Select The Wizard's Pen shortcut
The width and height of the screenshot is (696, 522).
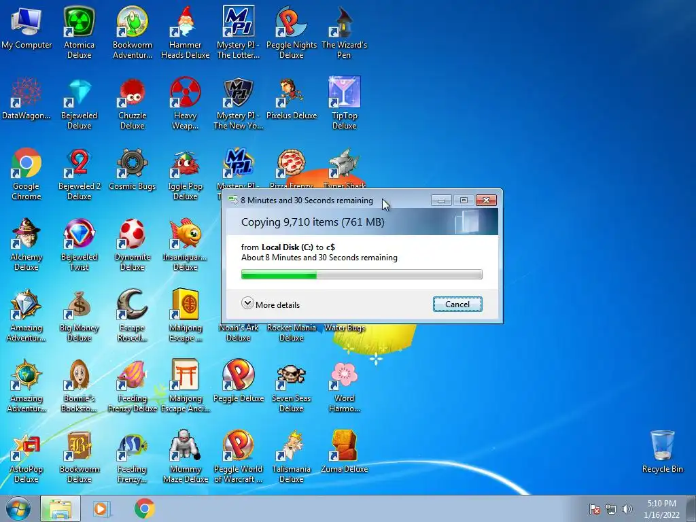[344, 32]
